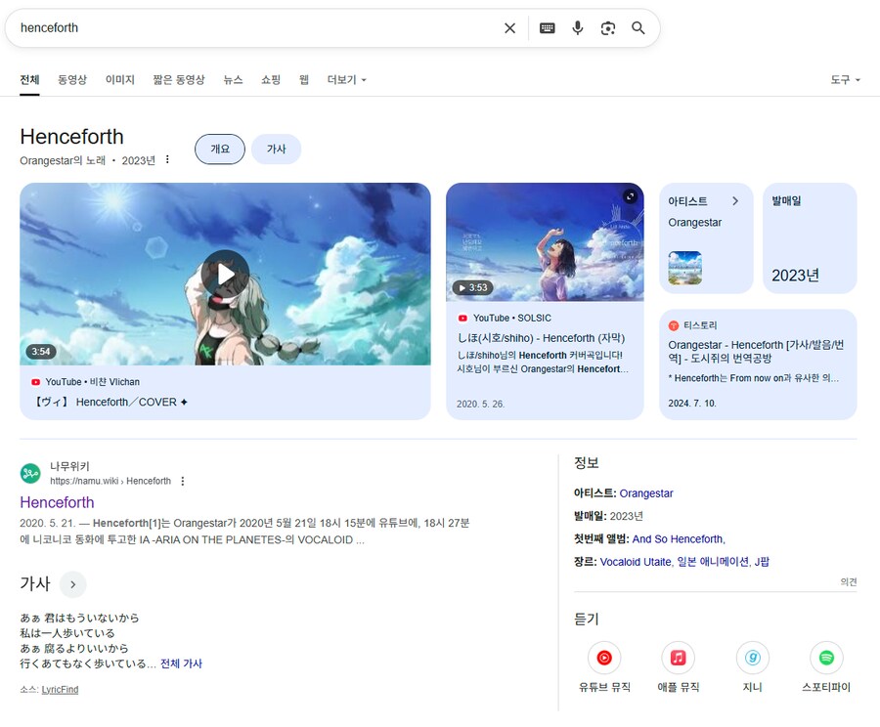Open Orangestar - Henceforth 가사/발음/번역 티스토리 card
The image size is (880, 727).
pyautogui.click(x=758, y=364)
